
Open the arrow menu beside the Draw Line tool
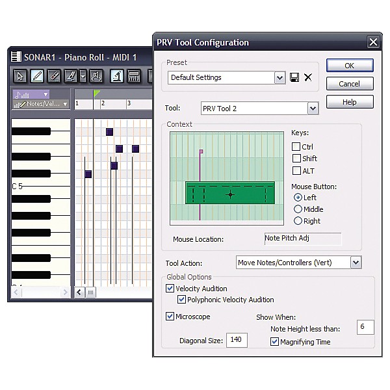pos(83,76)
